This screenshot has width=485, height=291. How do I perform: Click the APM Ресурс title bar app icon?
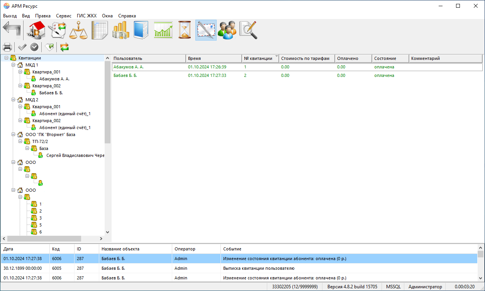[6, 6]
